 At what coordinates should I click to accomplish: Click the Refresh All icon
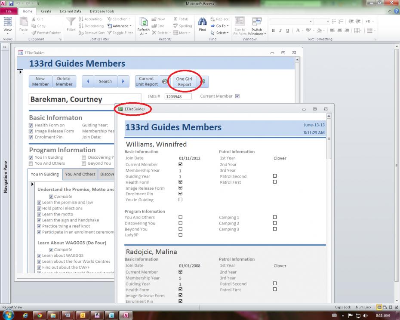pyautogui.click(x=143, y=22)
